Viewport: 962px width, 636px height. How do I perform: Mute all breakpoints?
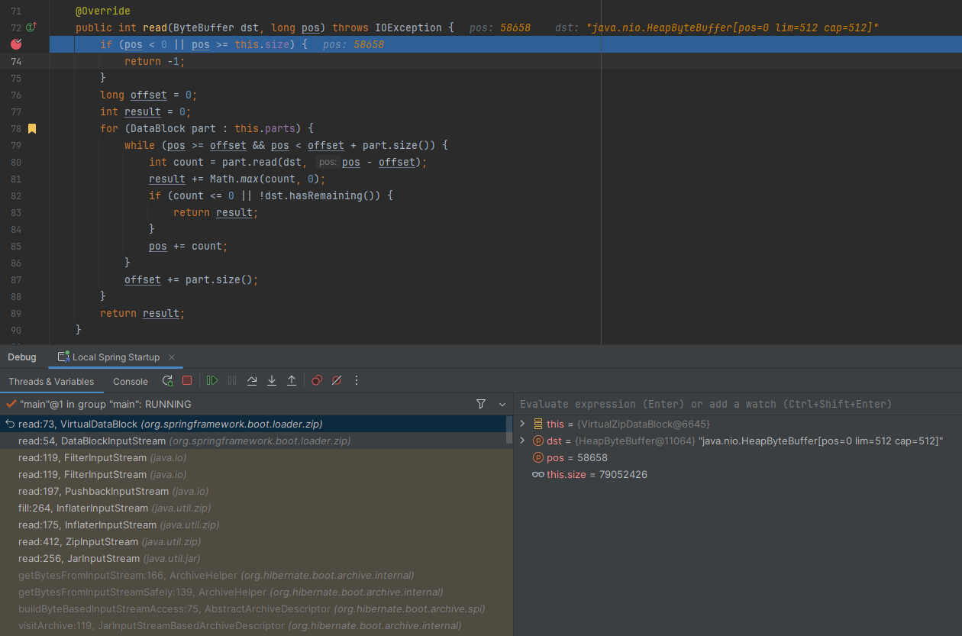click(336, 380)
